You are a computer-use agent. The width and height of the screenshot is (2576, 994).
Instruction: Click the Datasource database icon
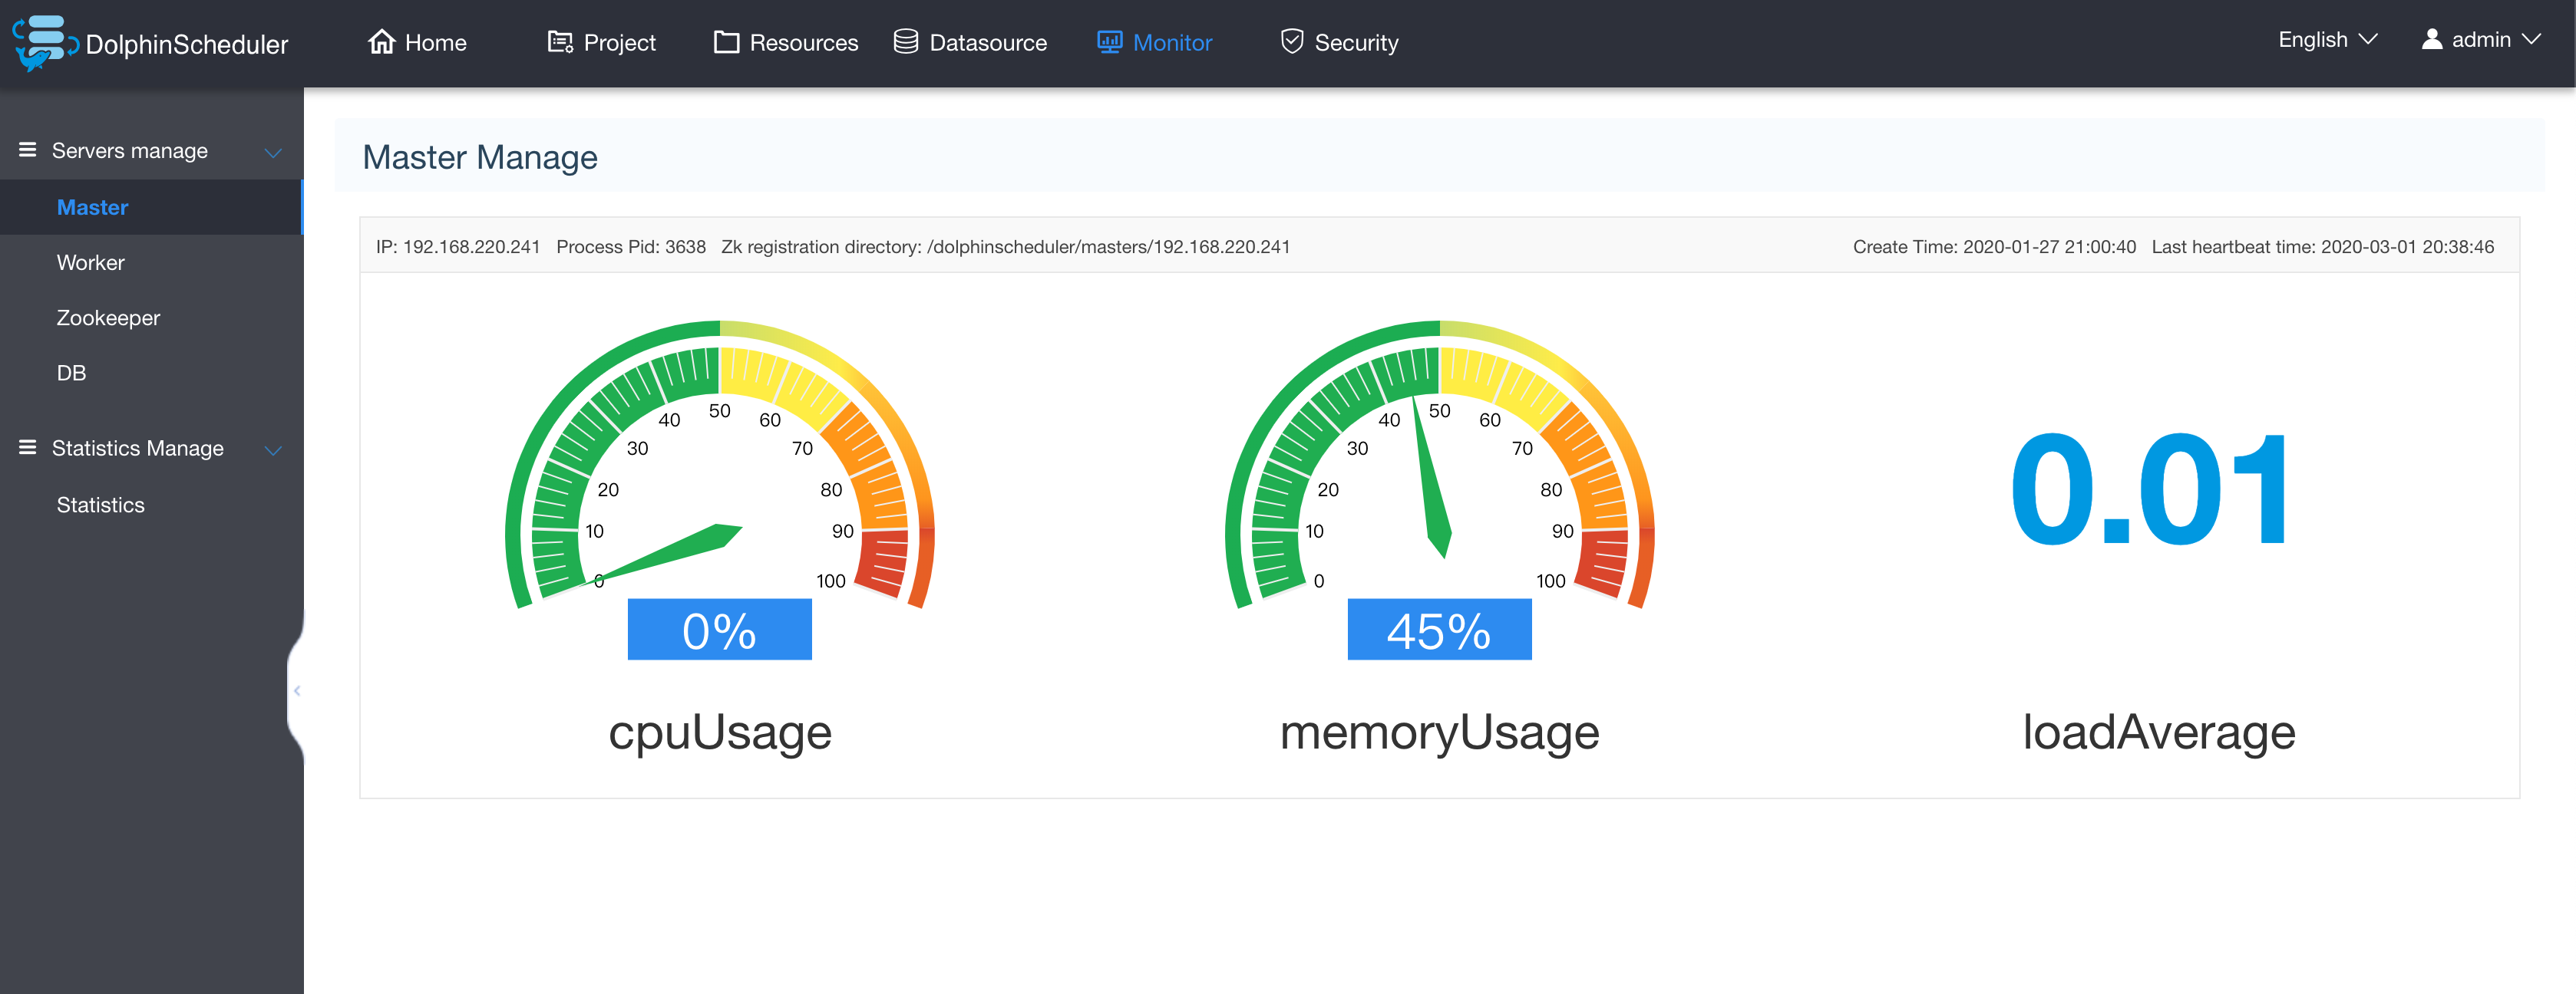[x=905, y=42]
